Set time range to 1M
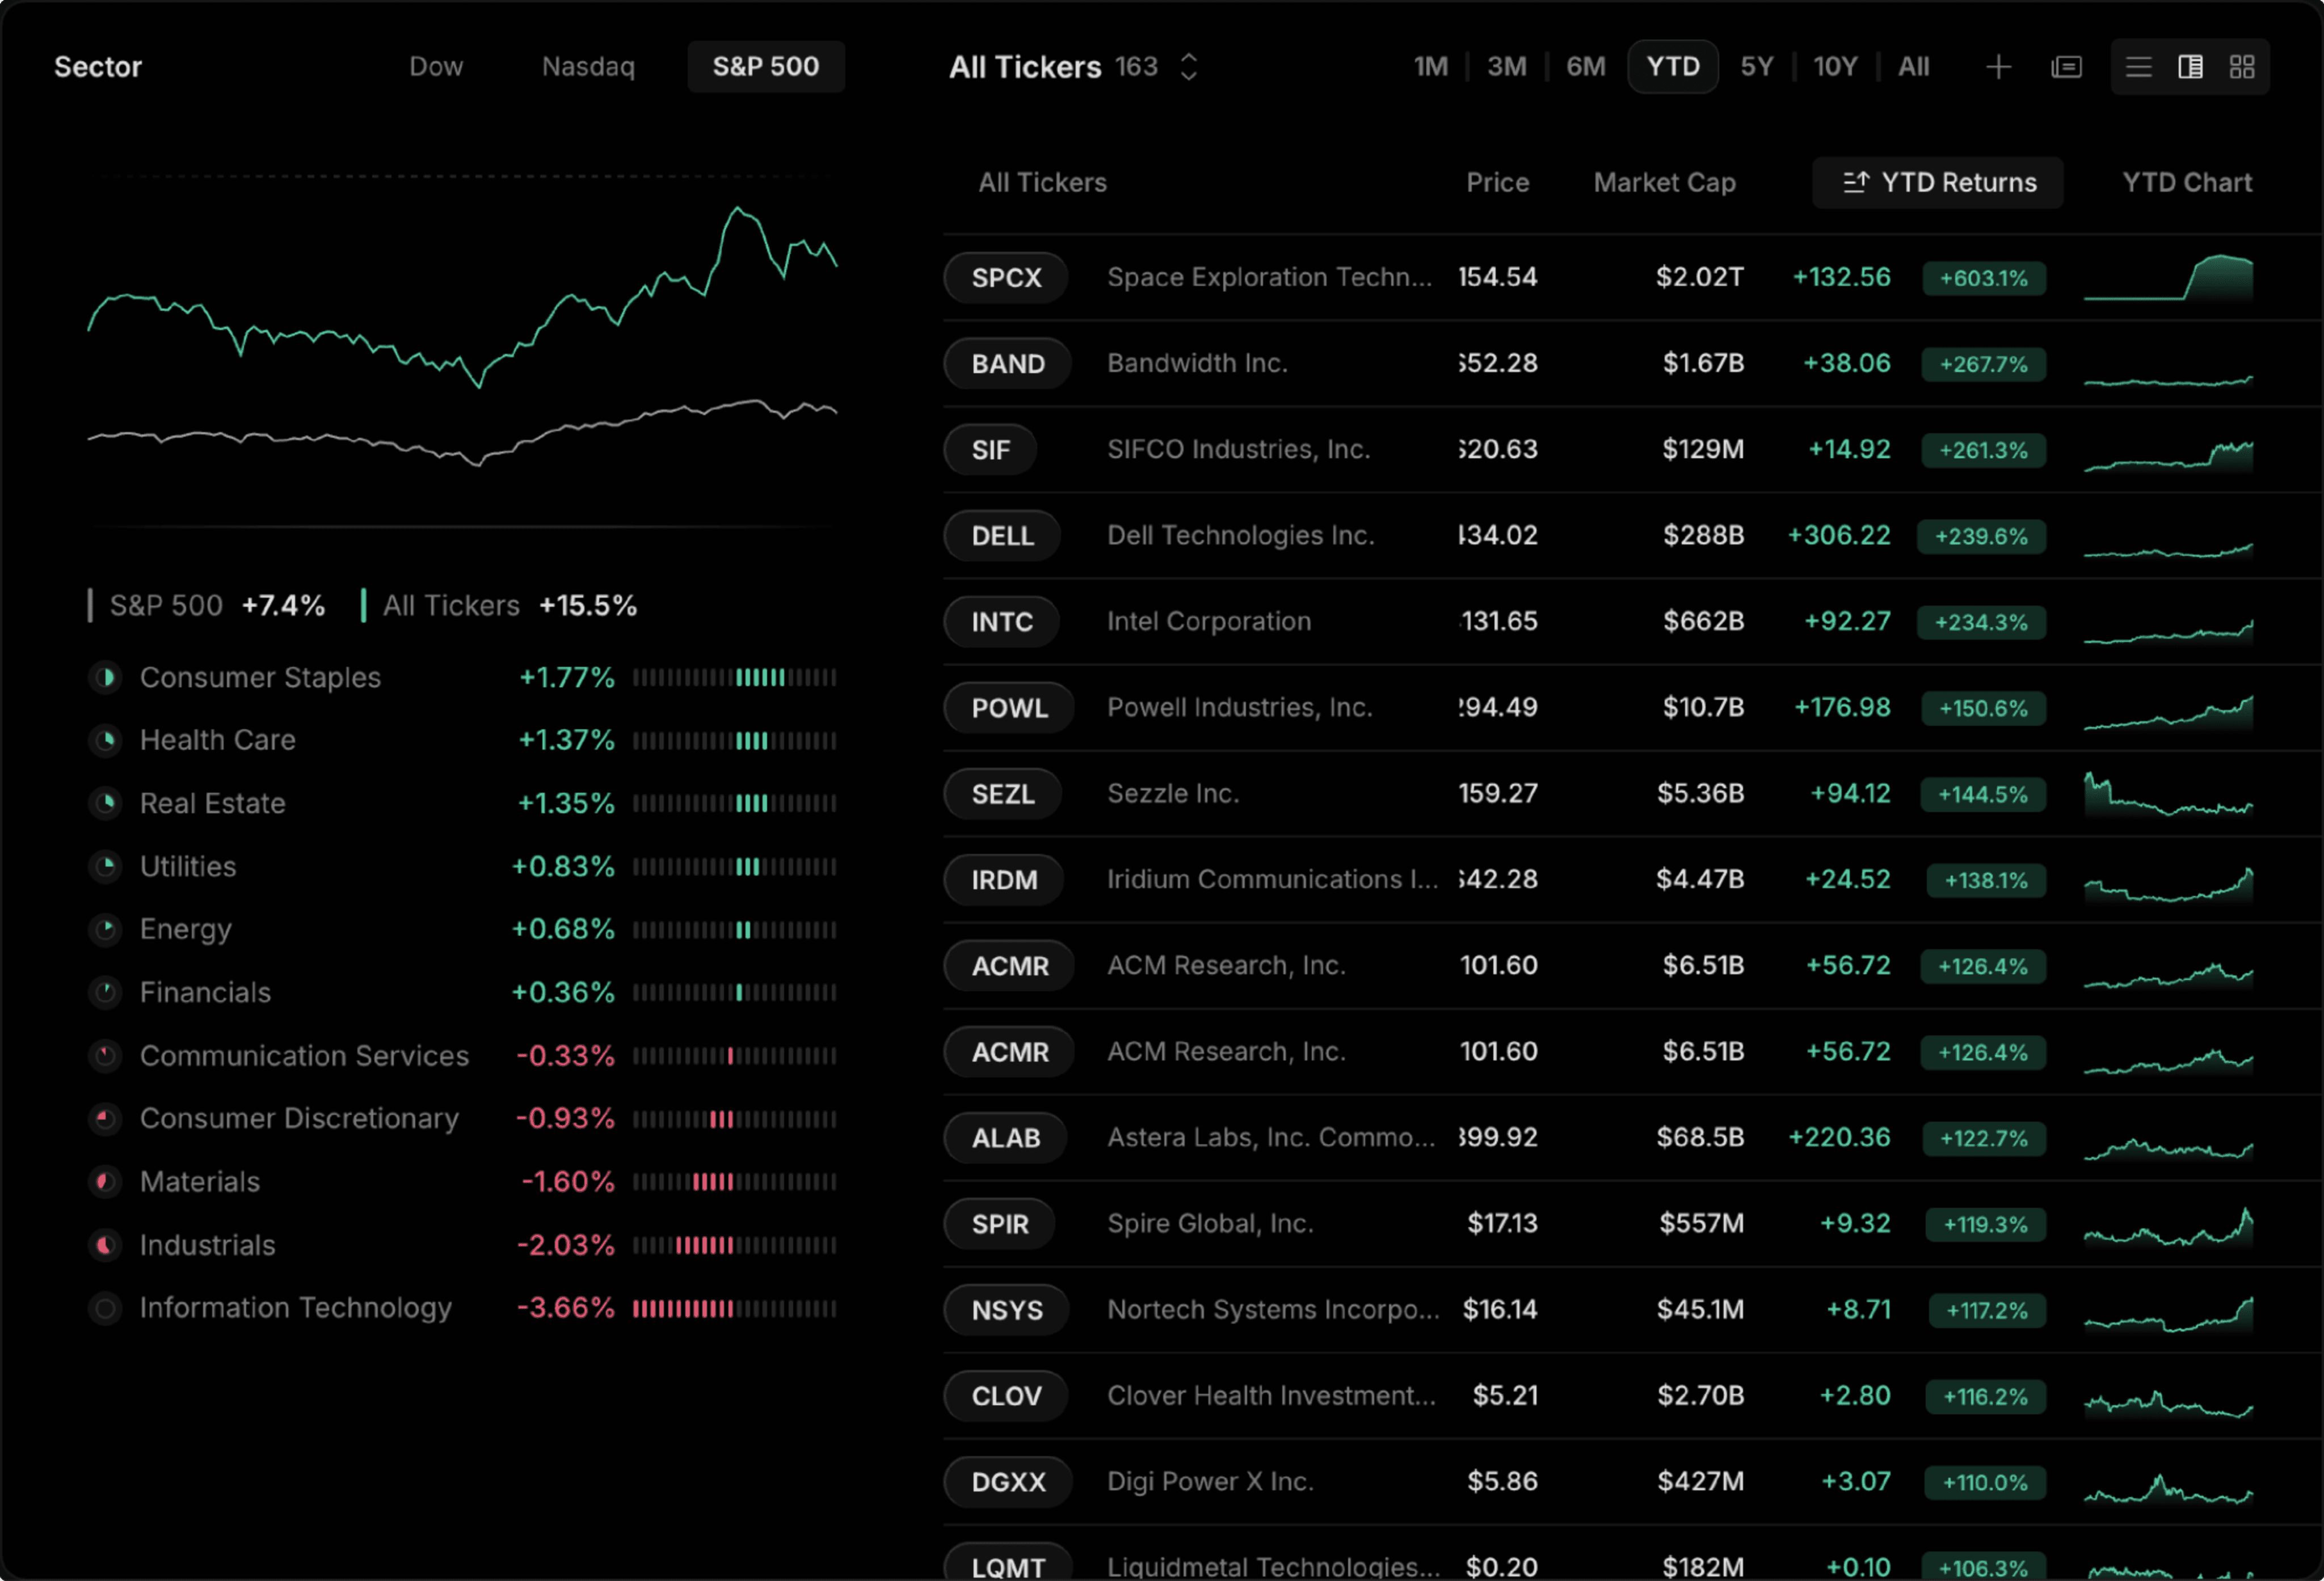Viewport: 2324px width, 1581px height. point(1431,67)
